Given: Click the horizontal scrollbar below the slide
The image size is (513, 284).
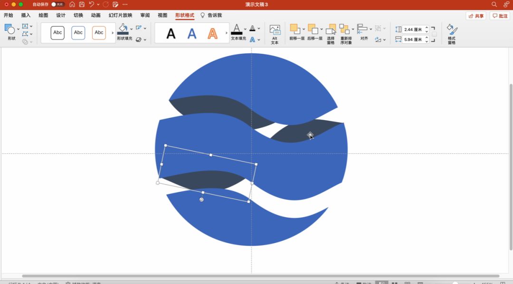Looking at the screenshot, I should pos(260,276).
